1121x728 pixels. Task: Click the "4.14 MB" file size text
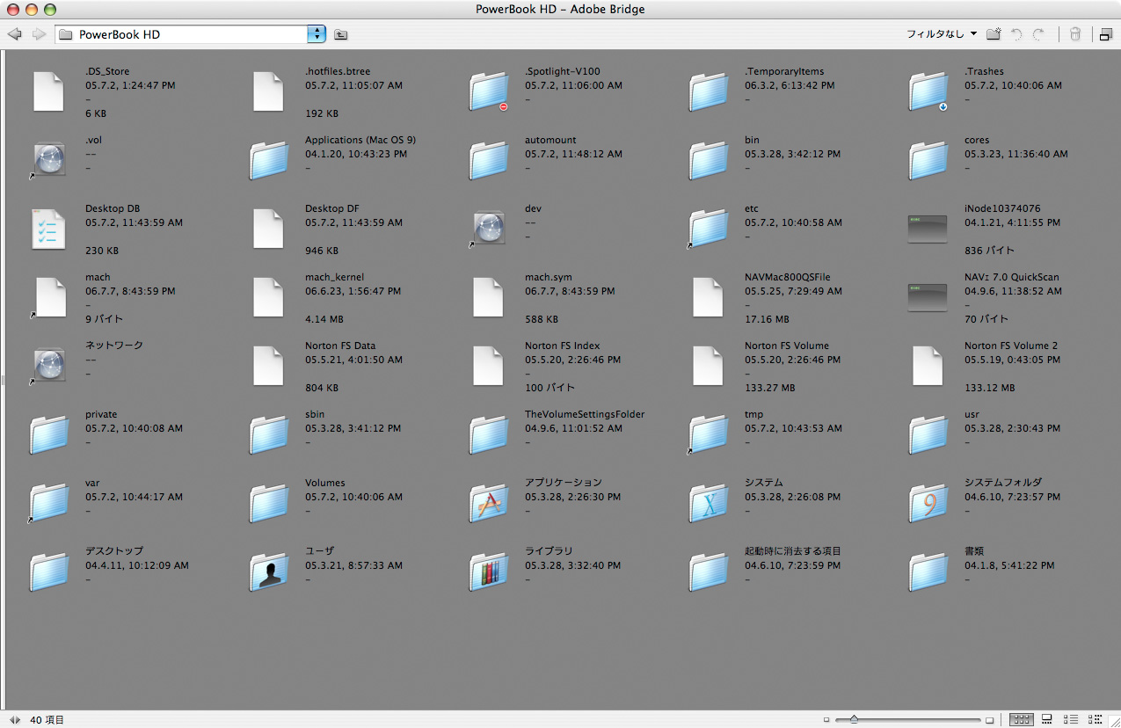(x=324, y=319)
